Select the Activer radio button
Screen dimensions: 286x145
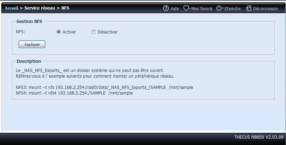pyautogui.click(x=58, y=32)
